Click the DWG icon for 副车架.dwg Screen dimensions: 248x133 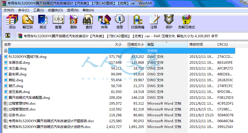pos(6,74)
